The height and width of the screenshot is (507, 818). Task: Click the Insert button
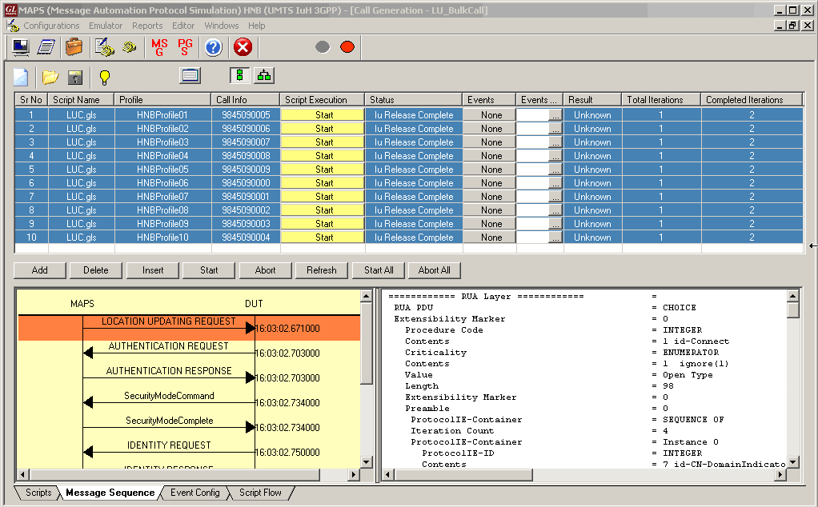coord(153,270)
